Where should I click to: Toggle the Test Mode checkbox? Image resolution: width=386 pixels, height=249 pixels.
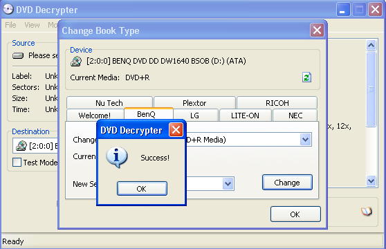(17, 163)
